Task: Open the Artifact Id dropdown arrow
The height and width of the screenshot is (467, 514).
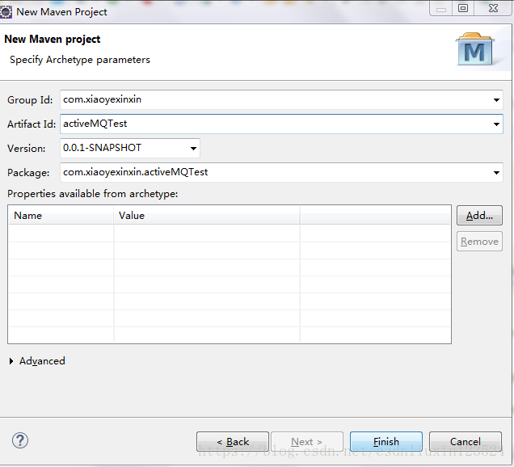Action: [x=496, y=124]
